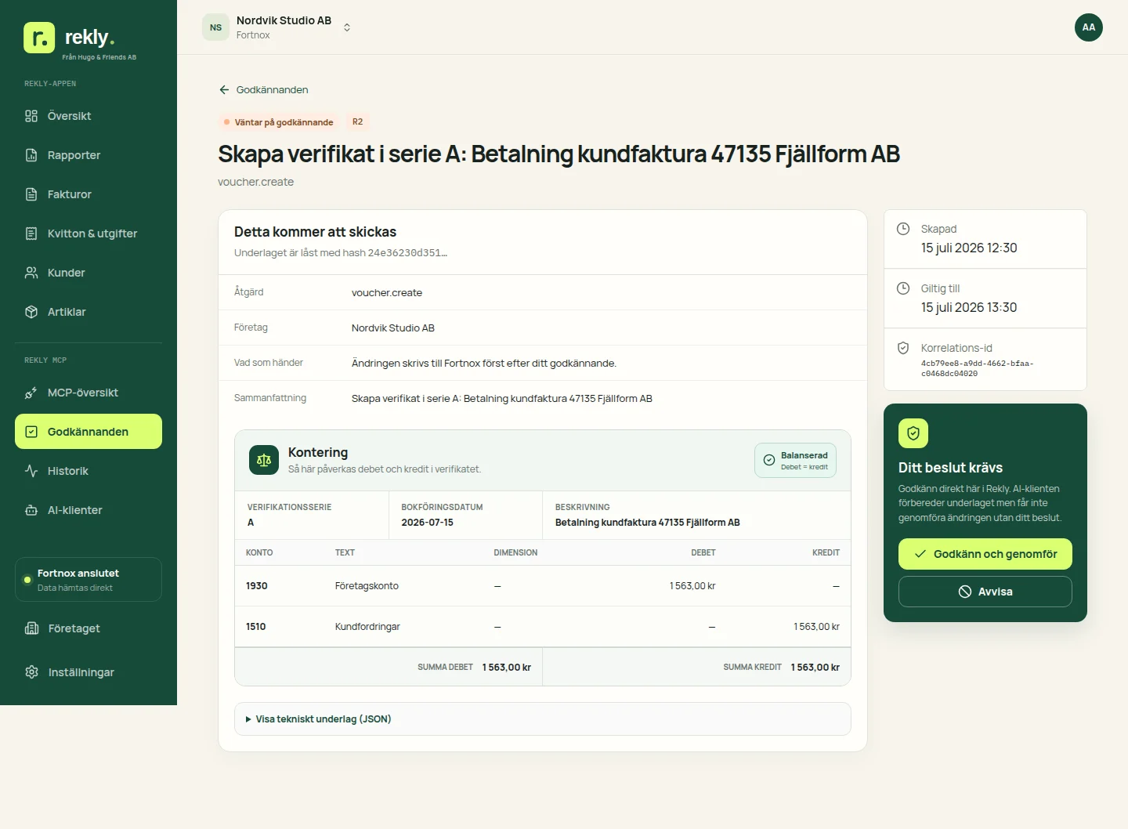Click the Artiklar box icon
This screenshot has width=1128, height=829.
(31, 312)
